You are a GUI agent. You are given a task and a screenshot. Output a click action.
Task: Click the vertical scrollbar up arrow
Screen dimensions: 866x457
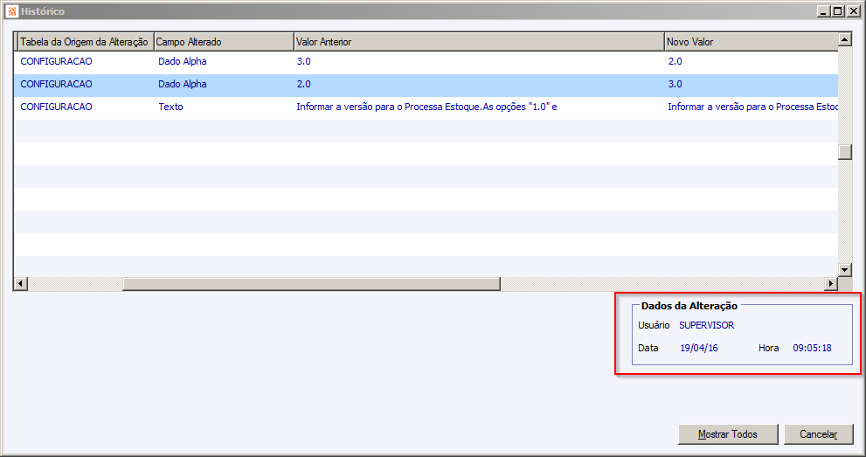pos(845,39)
